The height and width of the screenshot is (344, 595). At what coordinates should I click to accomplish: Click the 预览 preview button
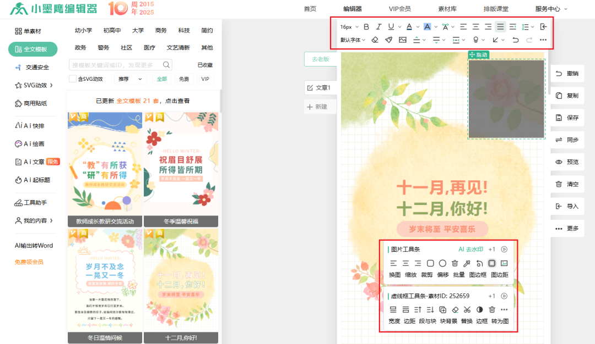(567, 162)
